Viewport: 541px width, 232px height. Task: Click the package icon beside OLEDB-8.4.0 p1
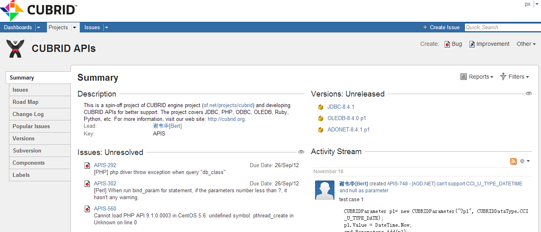pyautogui.click(x=321, y=118)
